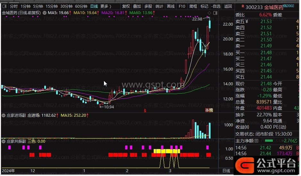Open F10 company information
This screenshot has width=301, height=176.
[182, 6]
